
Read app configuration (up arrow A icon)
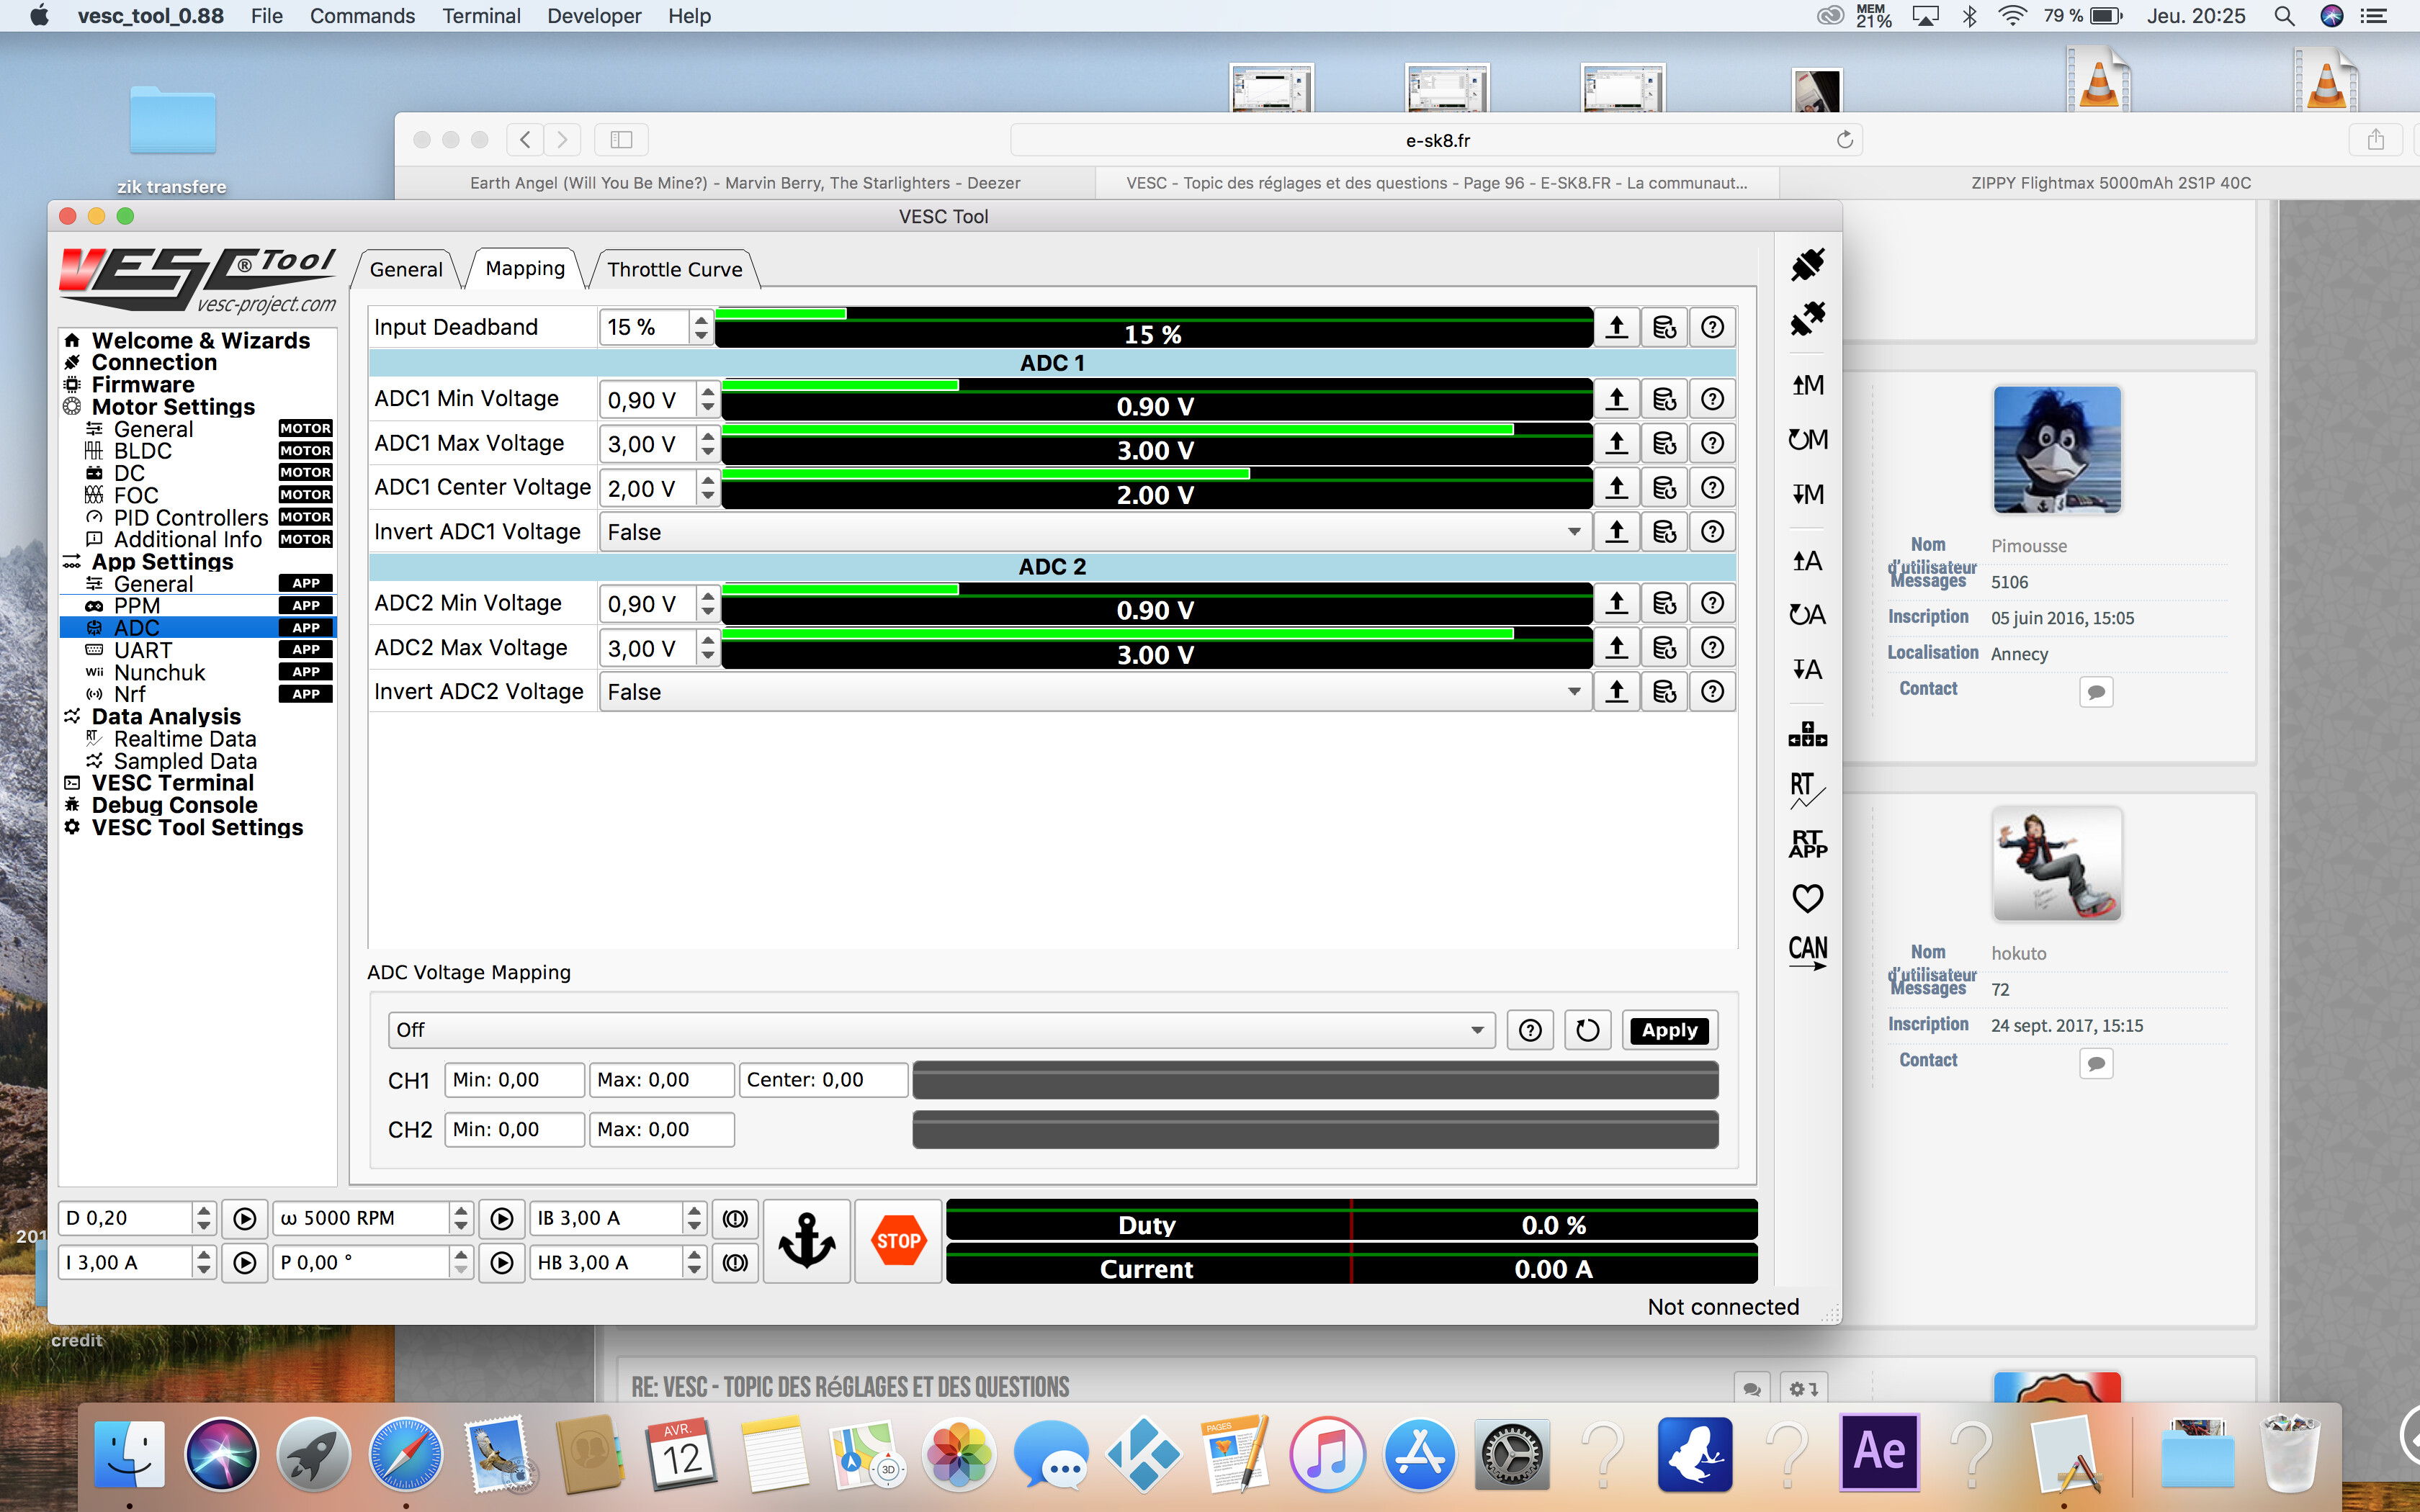tap(1807, 561)
